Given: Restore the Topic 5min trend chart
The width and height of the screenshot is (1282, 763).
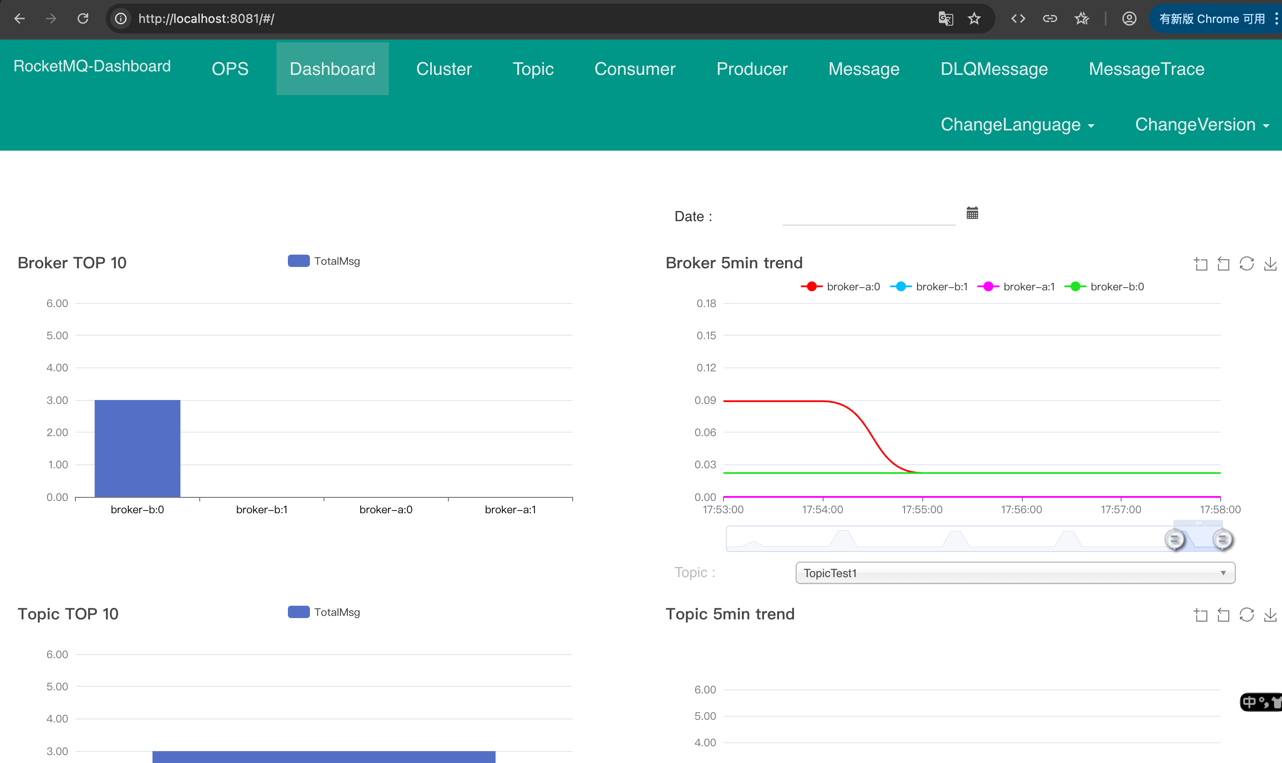Looking at the screenshot, I should pos(1246,615).
